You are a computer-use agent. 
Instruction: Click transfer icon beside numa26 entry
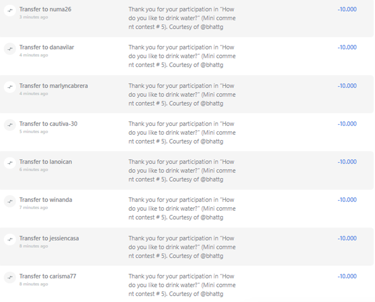[x=10, y=10]
